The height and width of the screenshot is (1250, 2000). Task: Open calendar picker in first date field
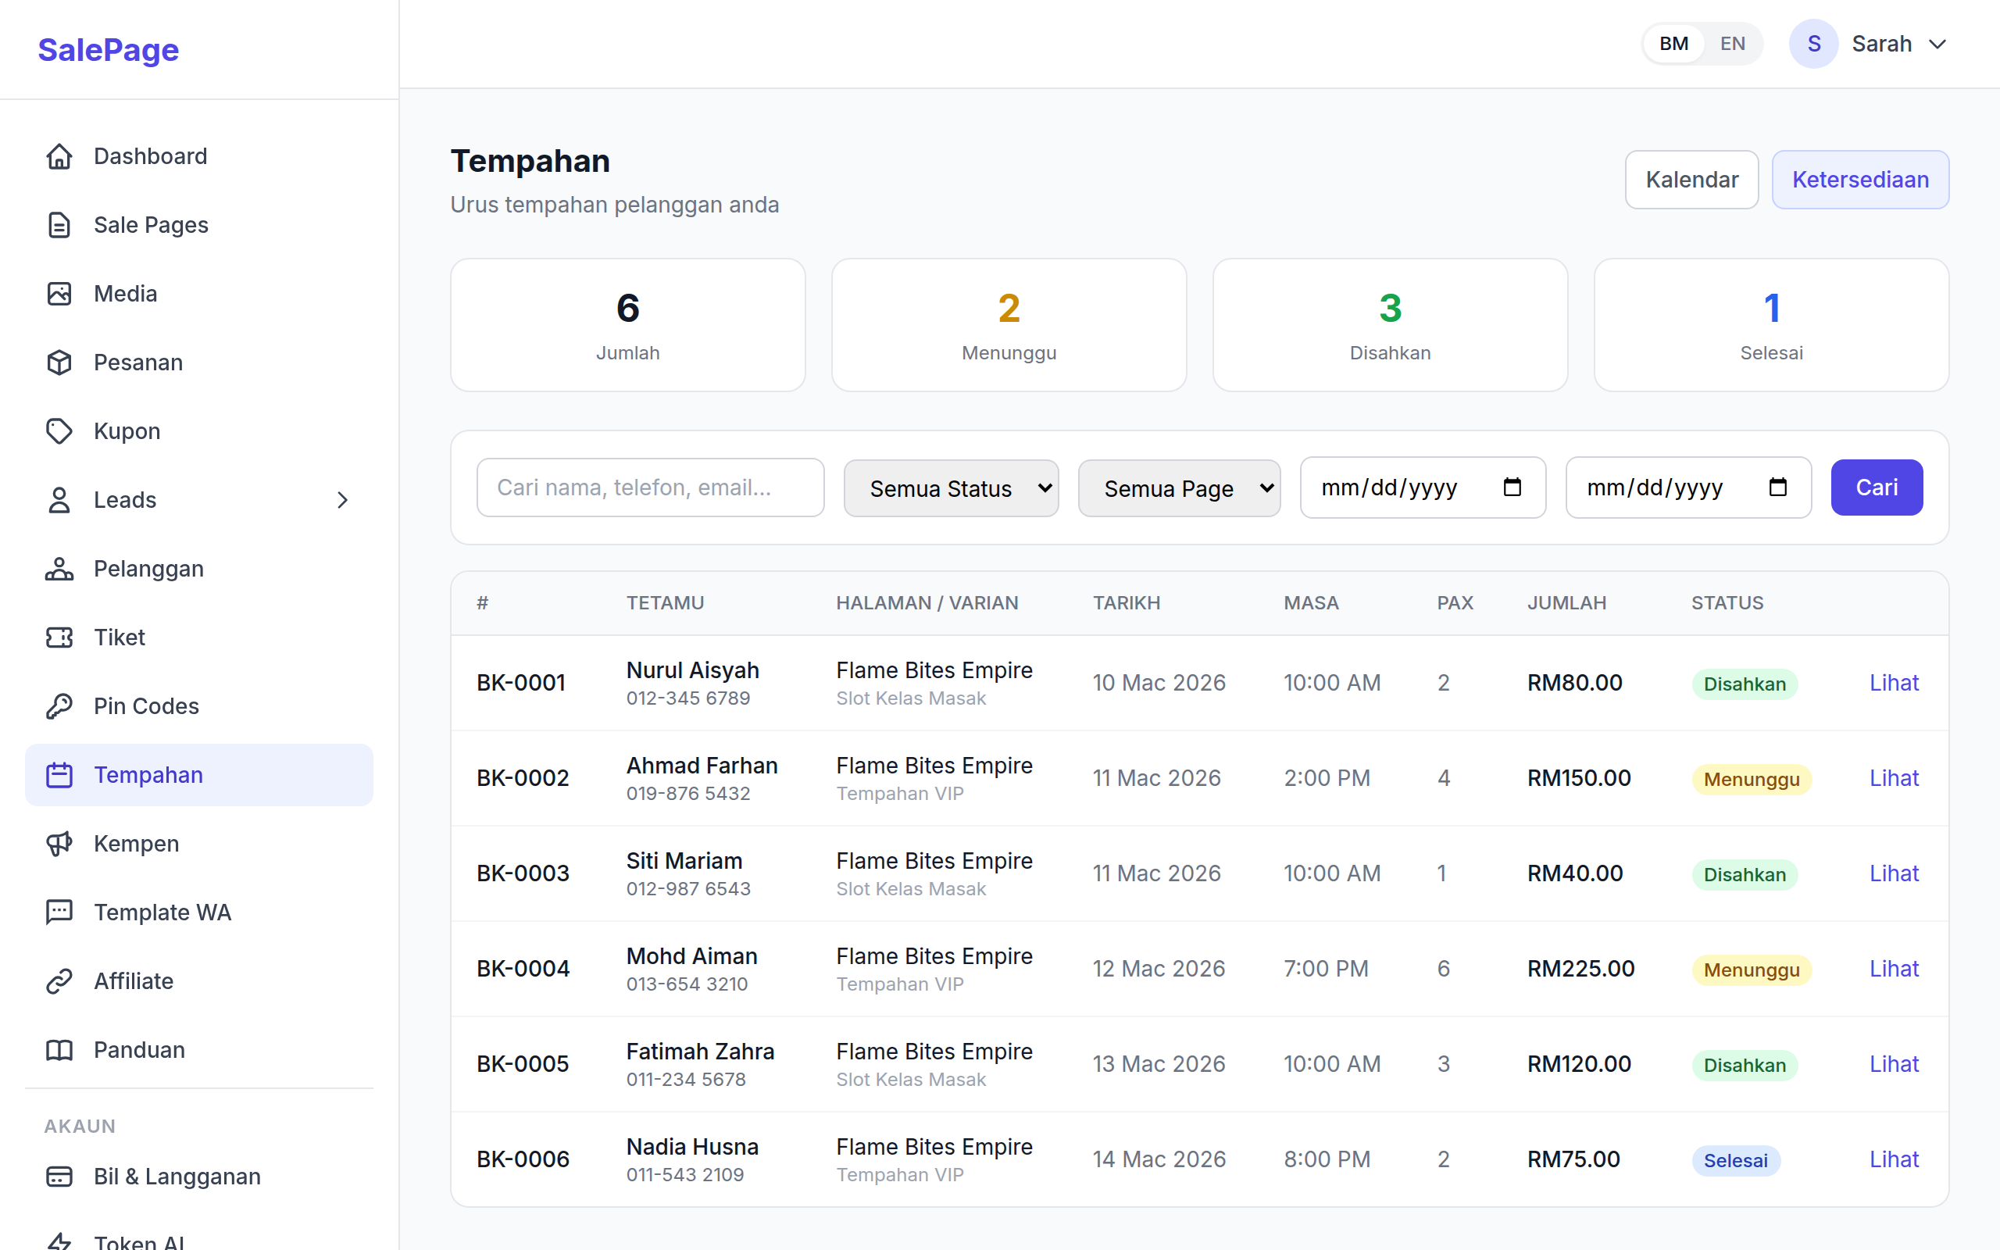[x=1512, y=487]
